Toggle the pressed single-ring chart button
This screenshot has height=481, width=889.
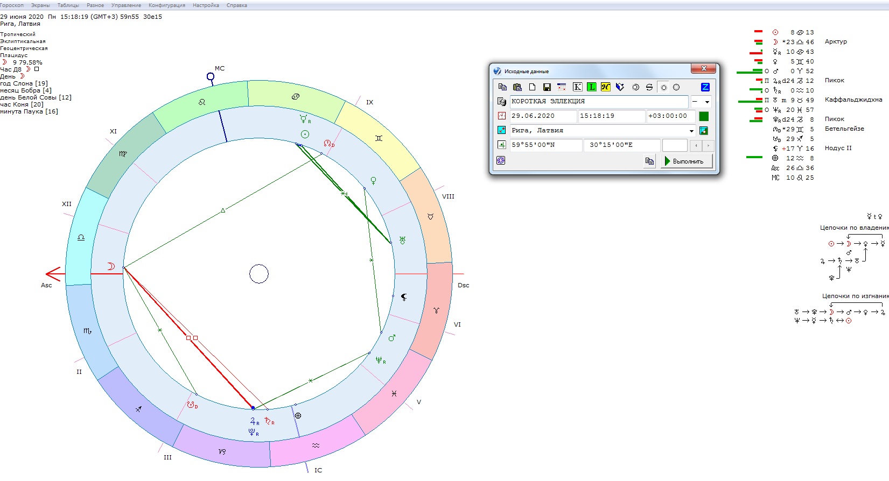(663, 87)
